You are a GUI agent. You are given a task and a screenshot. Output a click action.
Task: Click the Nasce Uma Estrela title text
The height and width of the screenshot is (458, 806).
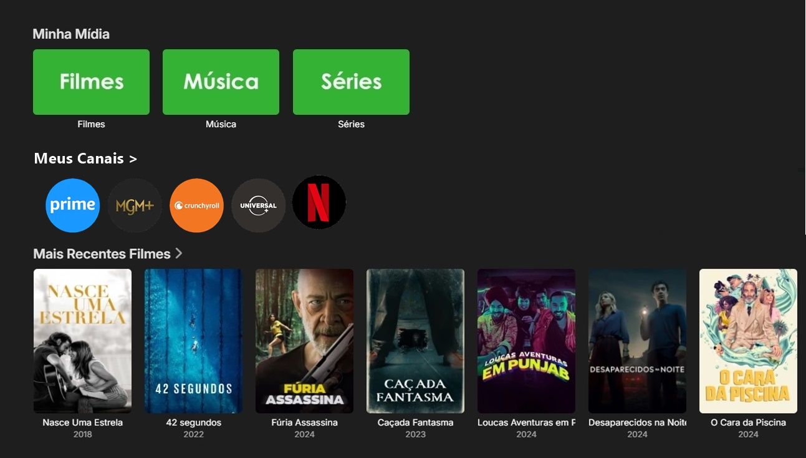(x=82, y=422)
